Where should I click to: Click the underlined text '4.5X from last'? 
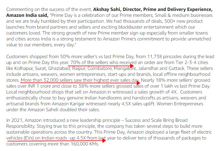(91, 138)
